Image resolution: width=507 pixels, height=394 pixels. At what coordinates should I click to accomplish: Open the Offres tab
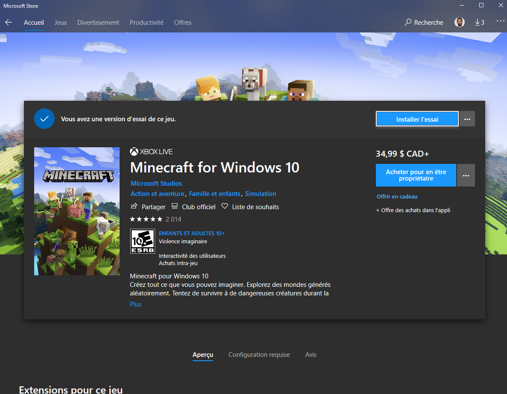coord(183,23)
